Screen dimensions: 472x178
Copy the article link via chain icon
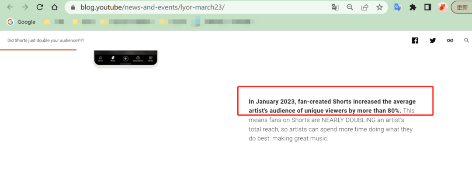point(450,41)
